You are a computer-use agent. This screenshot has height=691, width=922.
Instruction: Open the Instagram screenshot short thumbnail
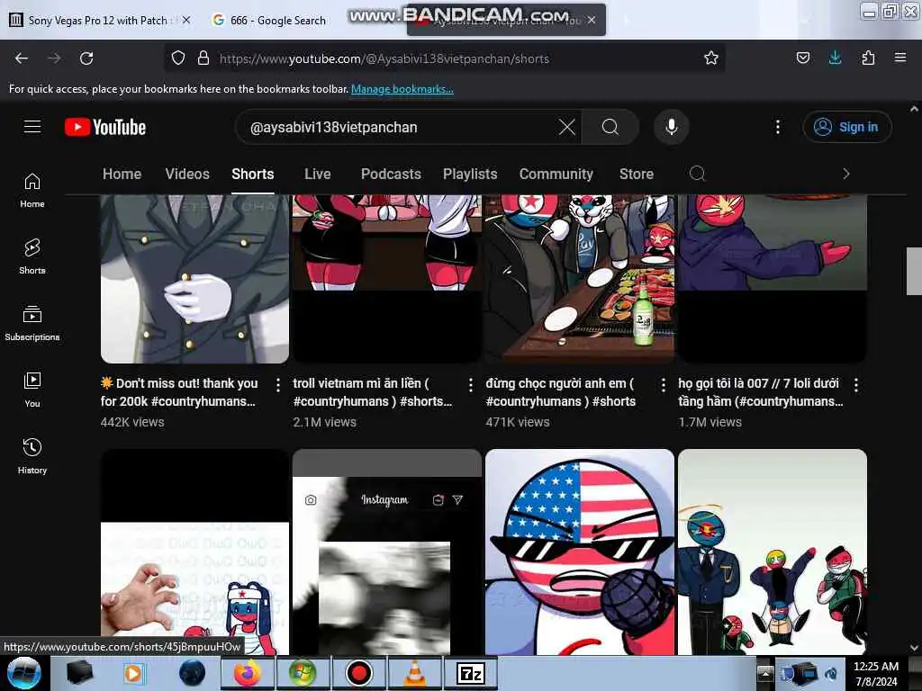387,552
